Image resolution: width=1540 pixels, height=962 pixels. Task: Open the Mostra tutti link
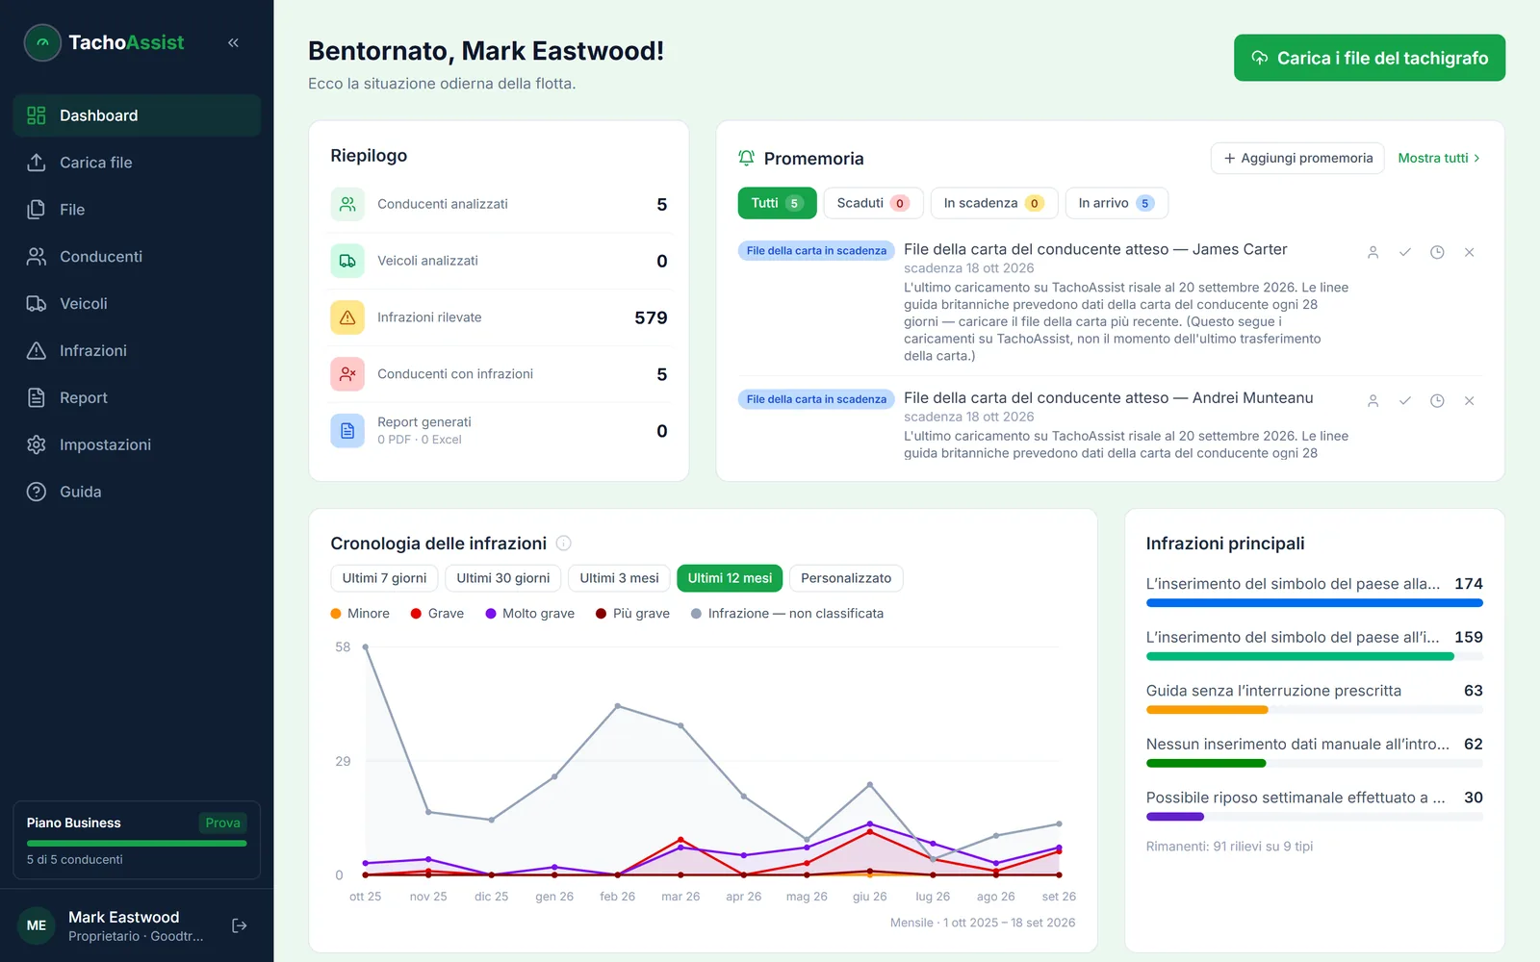pos(1439,158)
